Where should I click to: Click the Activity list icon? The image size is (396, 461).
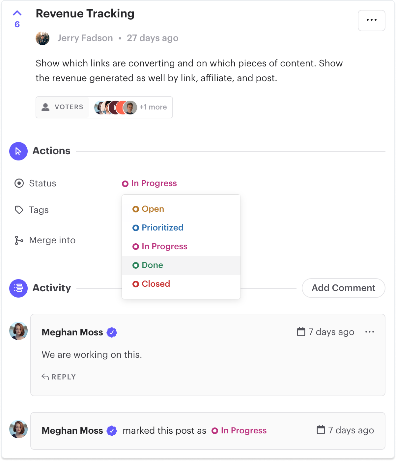click(x=18, y=288)
